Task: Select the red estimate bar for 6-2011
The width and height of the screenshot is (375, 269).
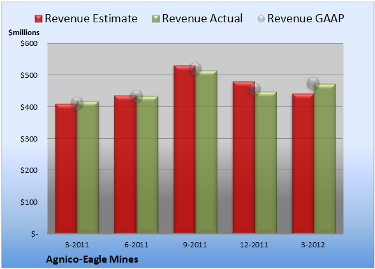Action: pyautogui.click(x=125, y=164)
